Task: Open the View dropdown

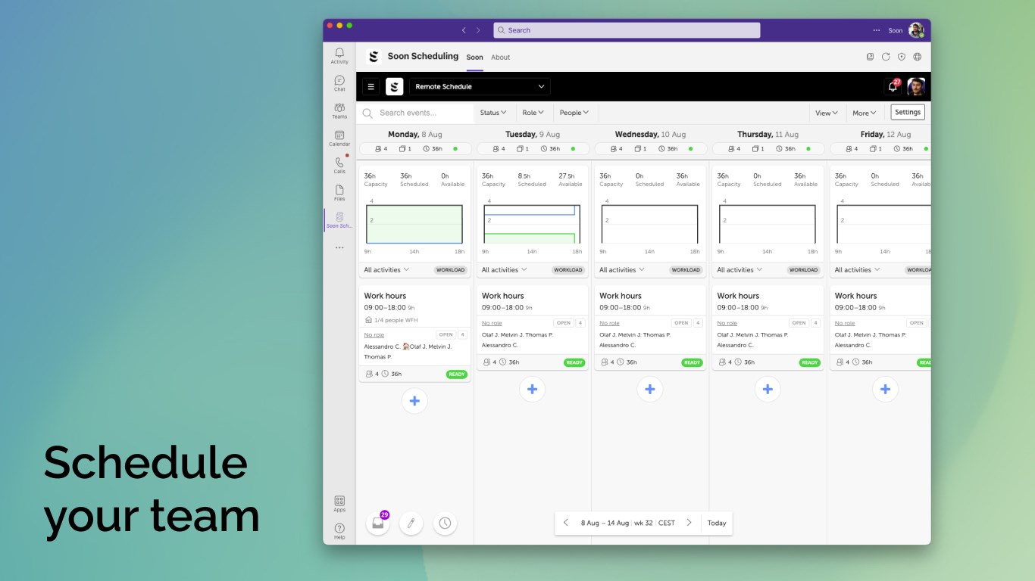Action: point(827,113)
